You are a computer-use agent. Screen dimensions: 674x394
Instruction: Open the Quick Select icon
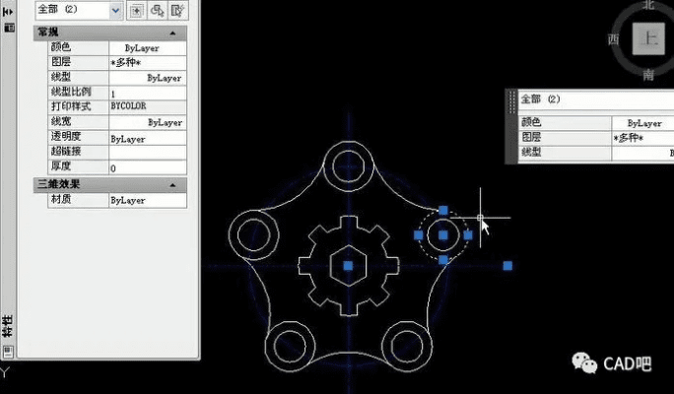pyautogui.click(x=177, y=11)
